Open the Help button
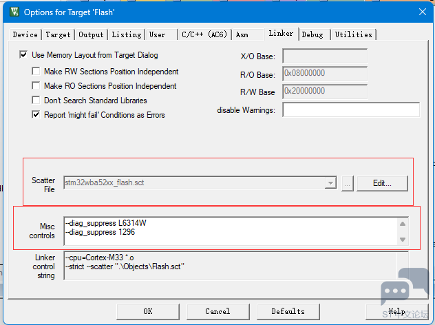The height and width of the screenshot is (325, 435). point(396,311)
